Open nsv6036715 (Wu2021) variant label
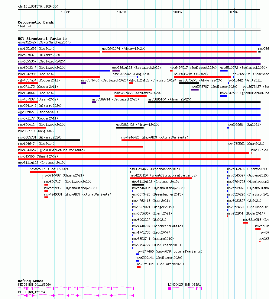This screenshot has height=299, width=269. coord(191,74)
